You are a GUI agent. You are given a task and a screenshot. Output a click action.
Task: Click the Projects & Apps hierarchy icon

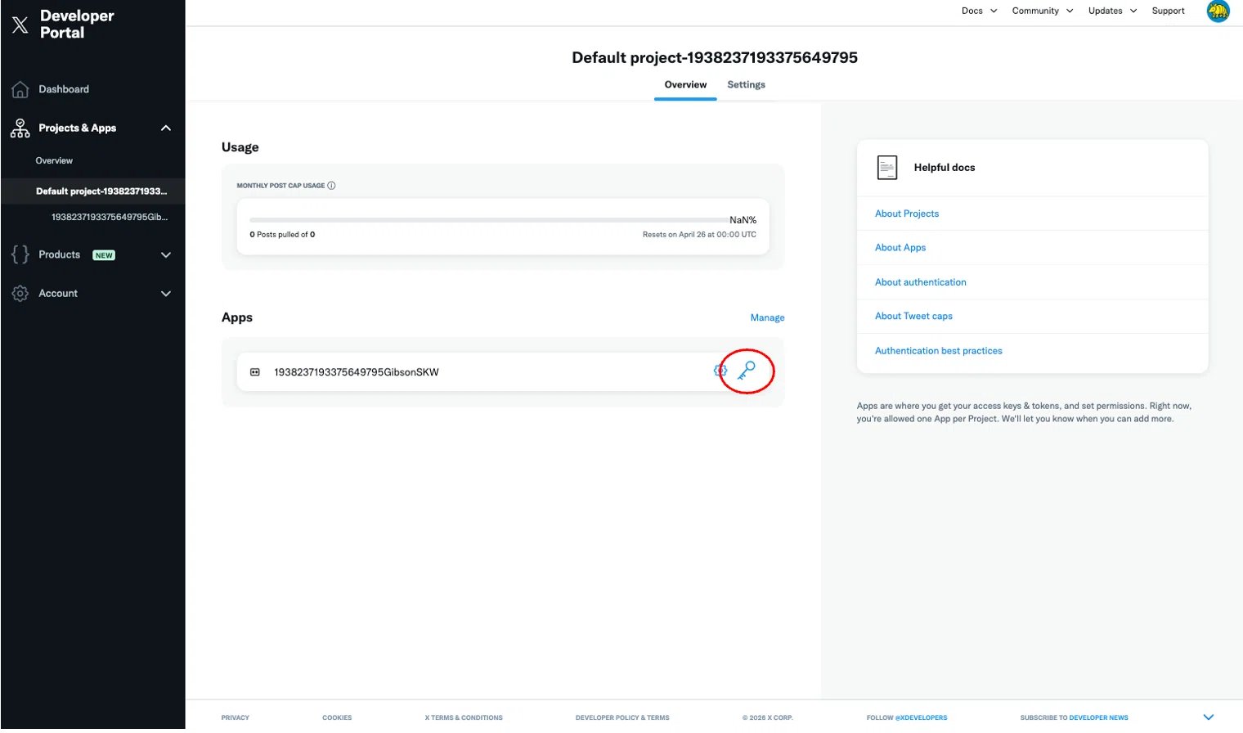pyautogui.click(x=20, y=128)
